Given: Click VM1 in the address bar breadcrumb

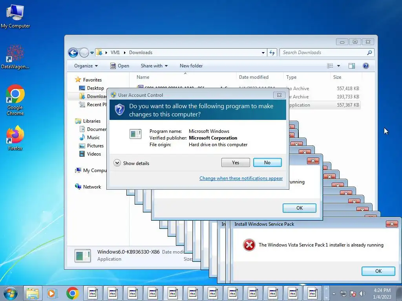Looking at the screenshot, I should 115,53.
